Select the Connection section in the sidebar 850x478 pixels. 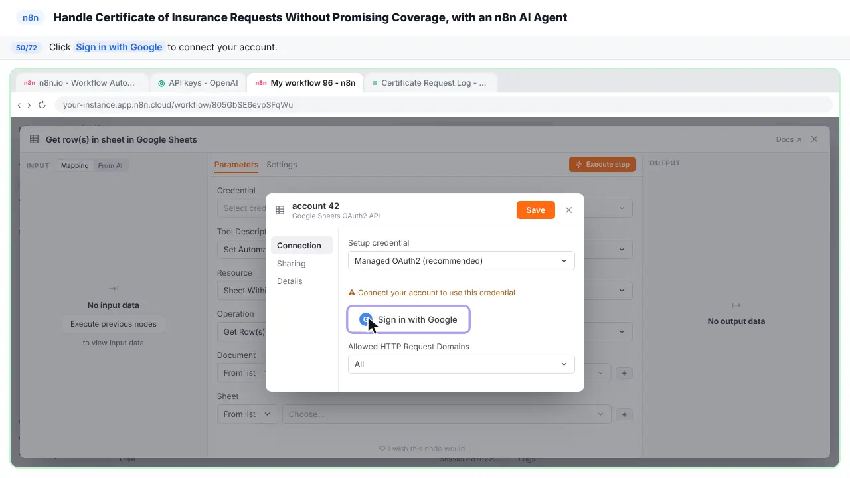point(301,246)
